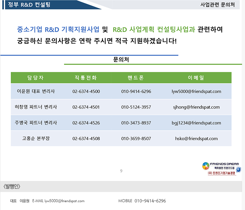Select the 핸드폰 column header
Viewport: 245px width, 210px height.
pos(136,78)
